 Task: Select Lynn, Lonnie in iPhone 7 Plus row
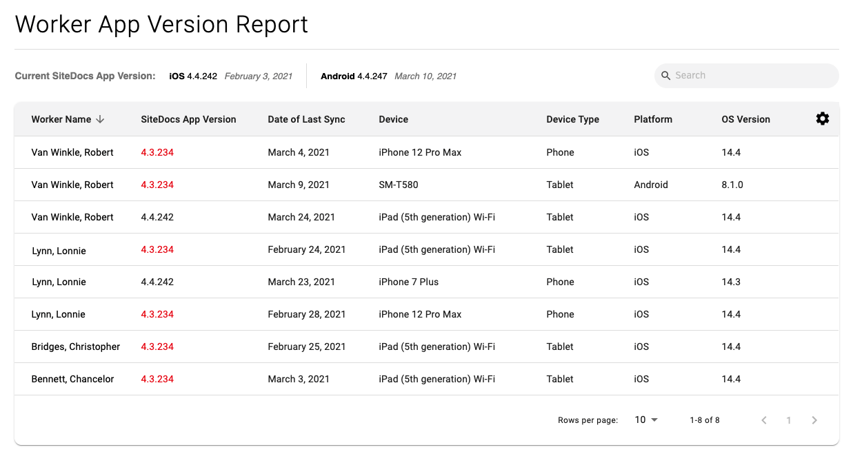coord(59,282)
